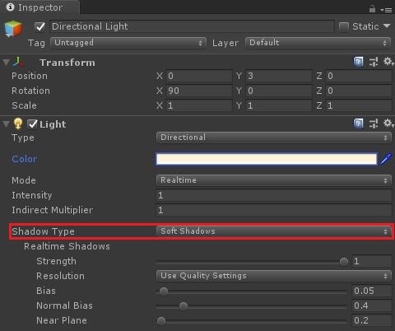This screenshot has height=331, width=395.
Task: Collapse the Transform component foldout
Action: [6, 63]
